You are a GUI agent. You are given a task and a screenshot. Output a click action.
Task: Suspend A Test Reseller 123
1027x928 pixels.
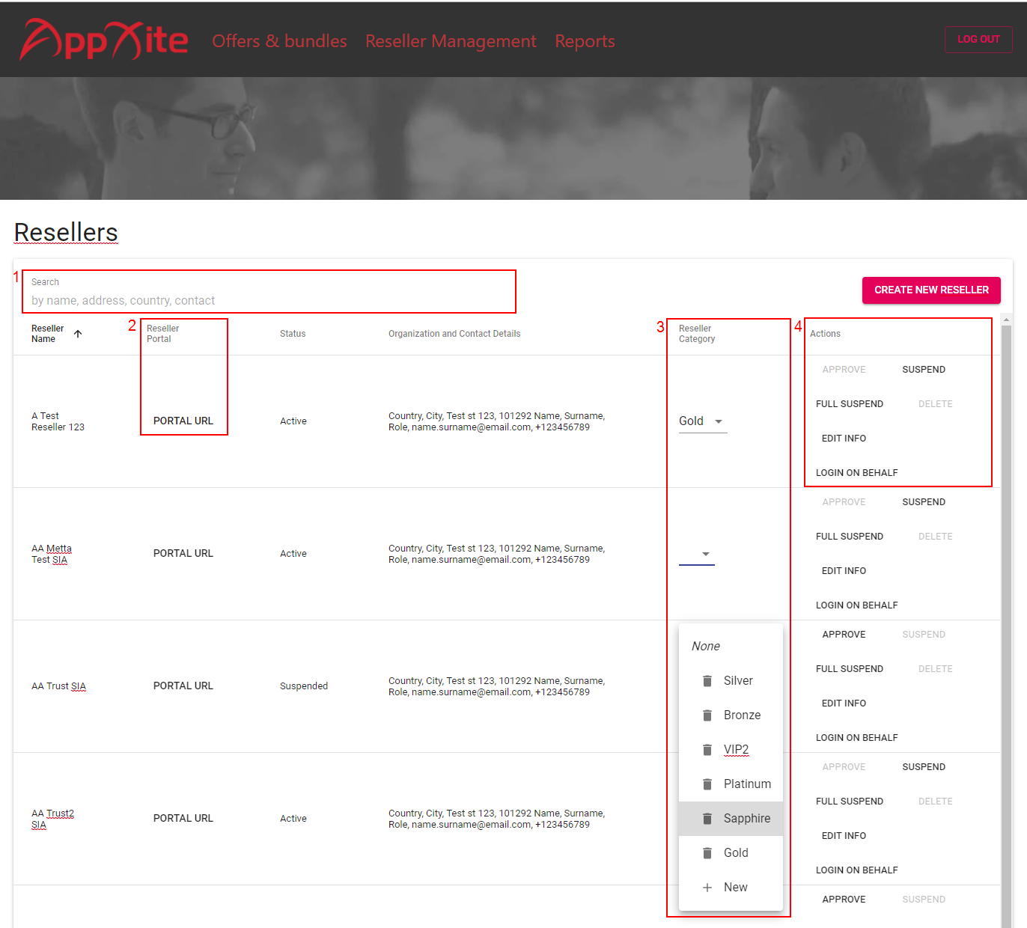(x=923, y=369)
